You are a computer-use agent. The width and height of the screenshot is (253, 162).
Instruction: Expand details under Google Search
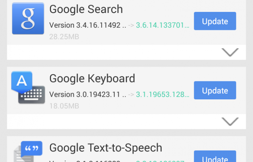click(230, 53)
